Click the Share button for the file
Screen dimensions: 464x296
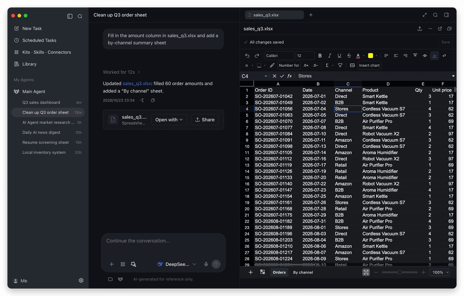click(205, 120)
